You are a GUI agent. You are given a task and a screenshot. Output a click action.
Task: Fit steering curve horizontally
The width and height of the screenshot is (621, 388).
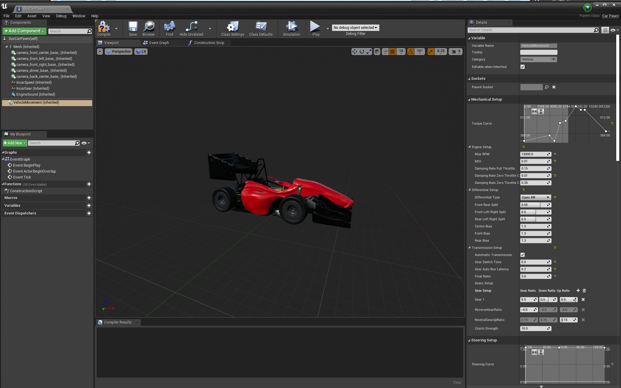(534, 352)
